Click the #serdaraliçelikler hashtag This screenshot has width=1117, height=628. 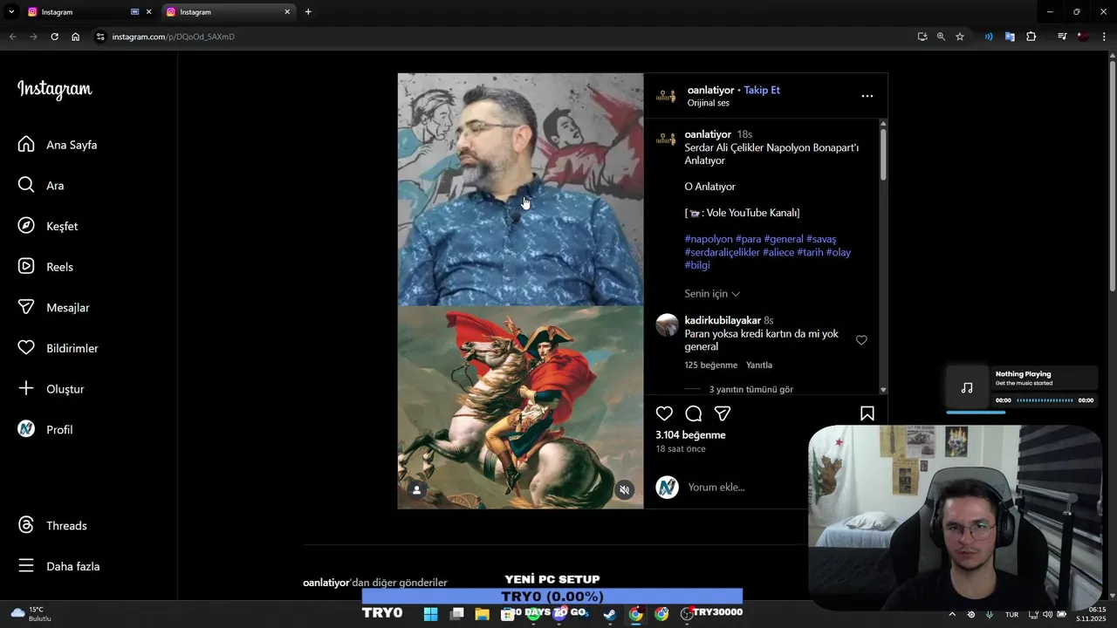click(x=722, y=252)
